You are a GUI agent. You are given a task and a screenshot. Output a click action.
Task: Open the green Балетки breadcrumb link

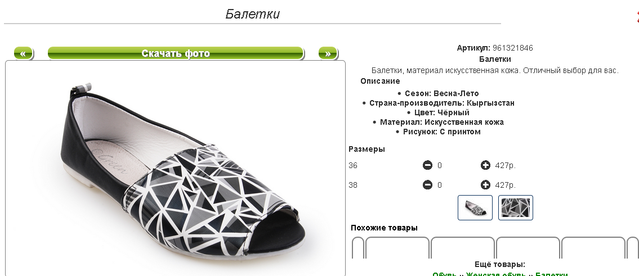(x=551, y=274)
